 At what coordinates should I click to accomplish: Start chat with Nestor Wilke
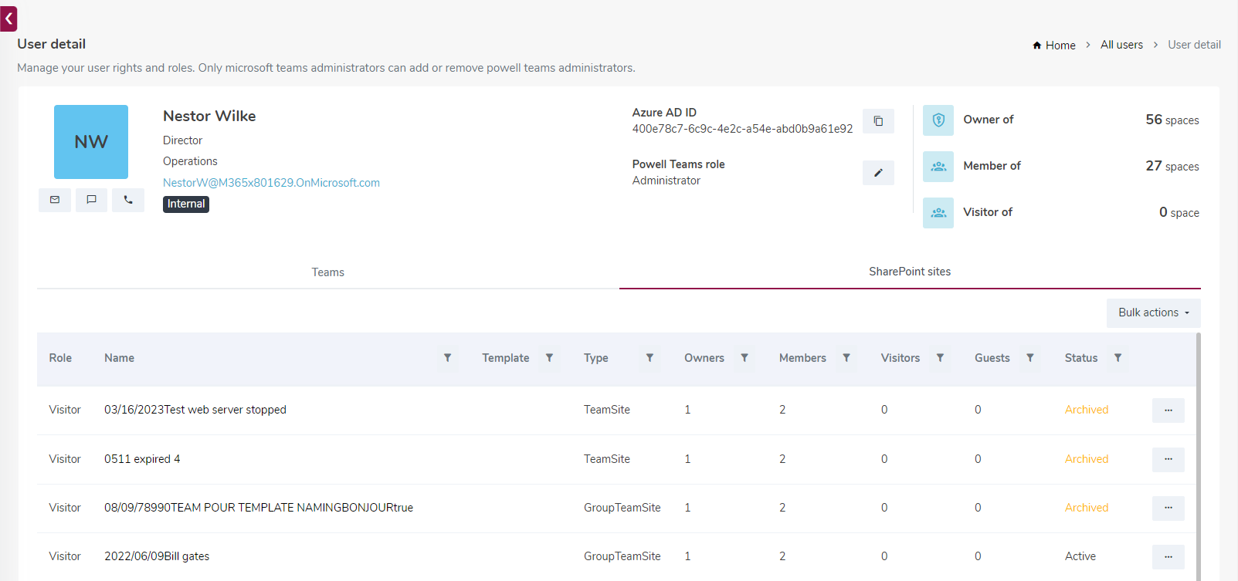pos(91,200)
